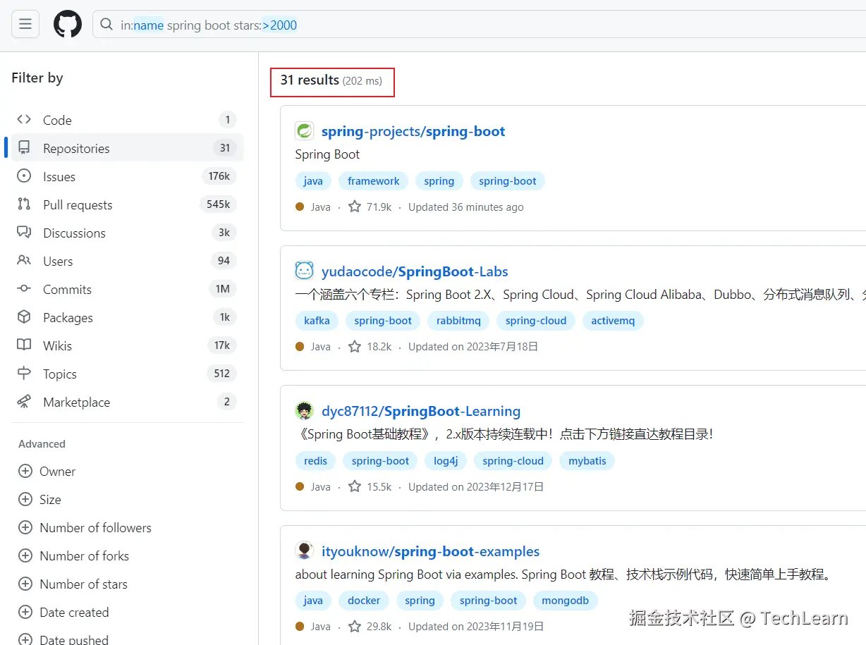Select the Repositories filter
The image size is (866, 645).
127,148
